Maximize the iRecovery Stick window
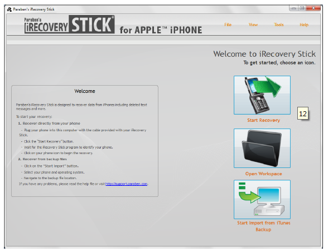 pyautogui.click(x=302, y=8)
